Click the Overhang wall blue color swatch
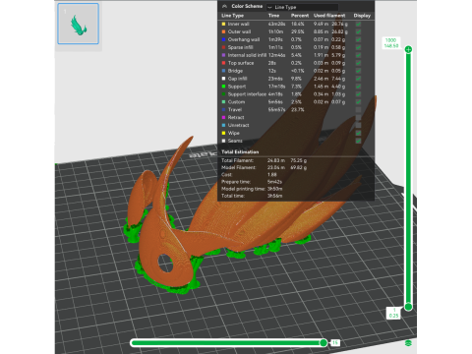 [x=223, y=39]
